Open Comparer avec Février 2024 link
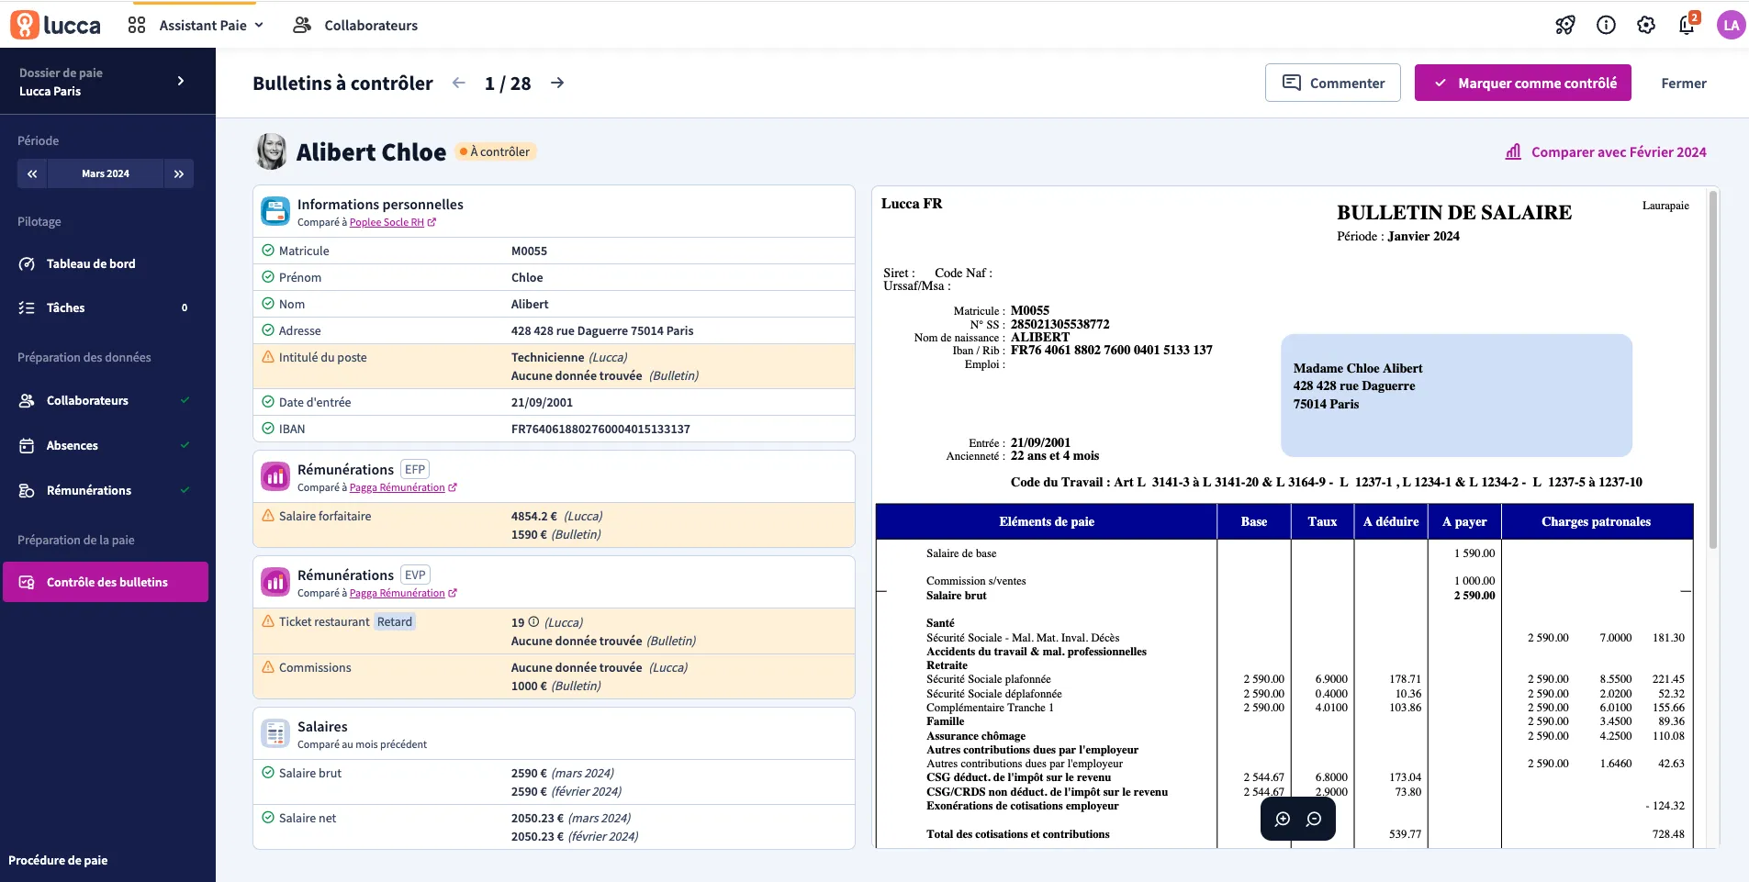The image size is (1749, 882). point(1606,152)
